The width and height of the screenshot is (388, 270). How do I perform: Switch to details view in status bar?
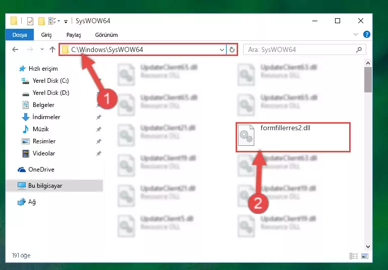pos(354,256)
